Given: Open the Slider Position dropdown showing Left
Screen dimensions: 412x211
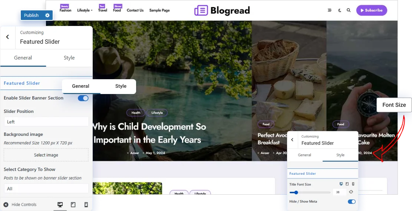Looking at the screenshot, I should coord(46,122).
